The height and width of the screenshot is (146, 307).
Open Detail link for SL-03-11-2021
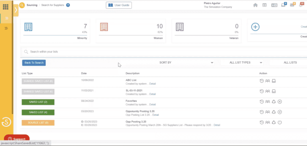[x=153, y=94]
